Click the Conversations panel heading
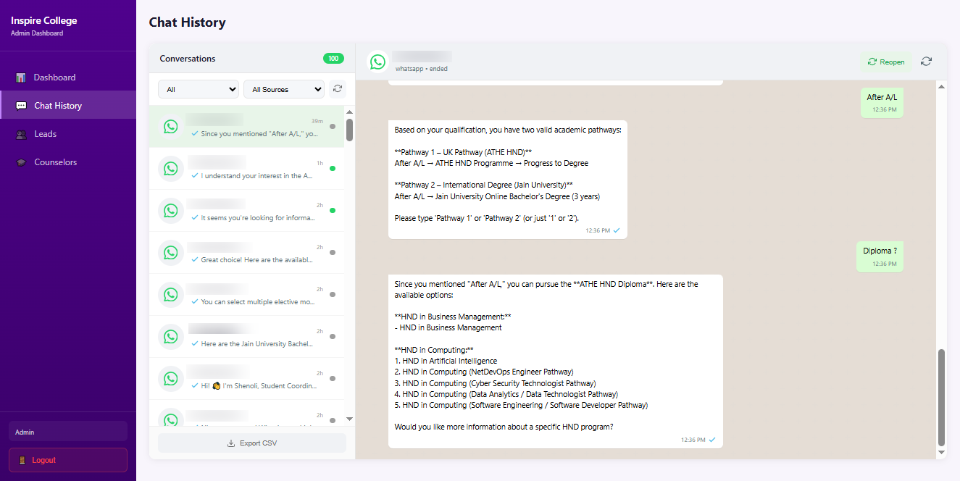 pyautogui.click(x=188, y=59)
